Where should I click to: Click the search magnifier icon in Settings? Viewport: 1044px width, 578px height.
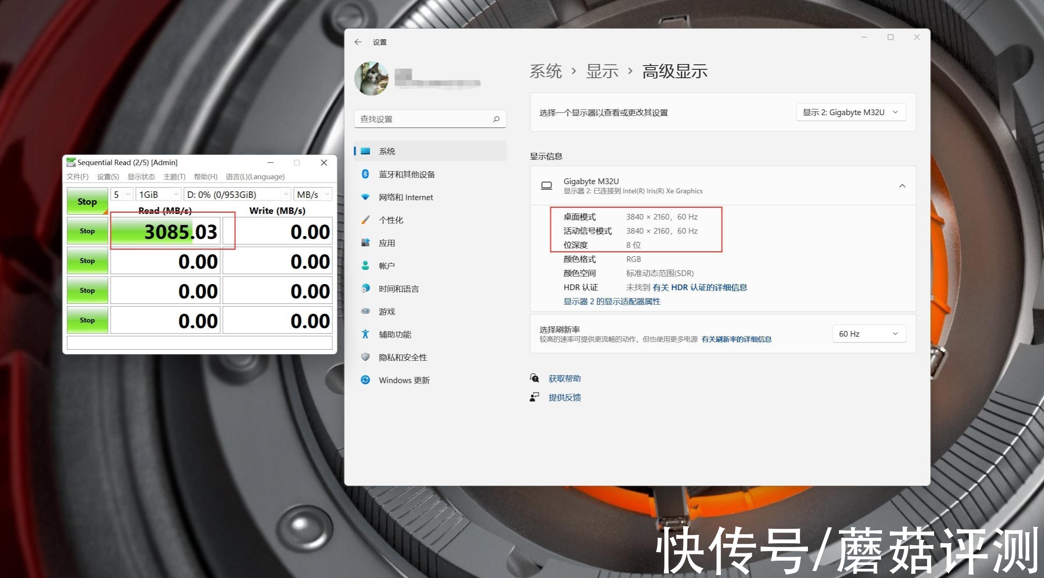pos(496,119)
